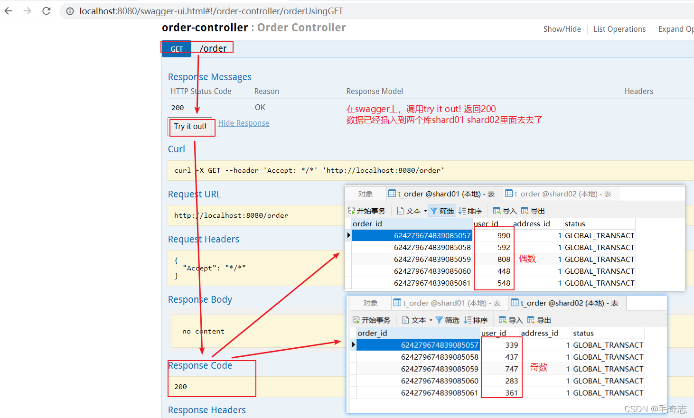
Task: Click the order_id column header in shard01 table
Action: tap(412, 224)
